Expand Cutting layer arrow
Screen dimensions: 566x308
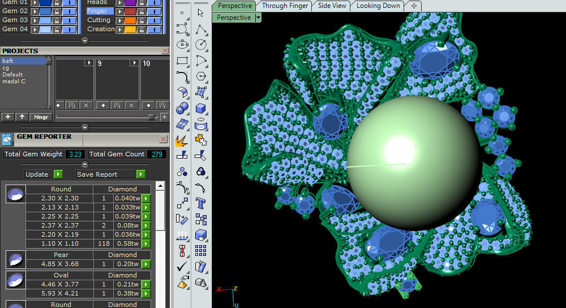(x=120, y=20)
